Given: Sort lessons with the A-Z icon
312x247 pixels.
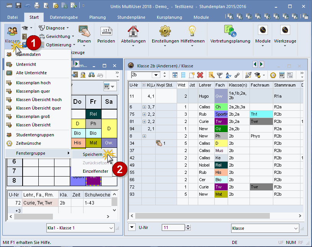Looking at the screenshot, I should [x=228, y=75].
